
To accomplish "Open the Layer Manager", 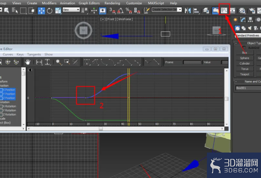I will (x=206, y=11).
